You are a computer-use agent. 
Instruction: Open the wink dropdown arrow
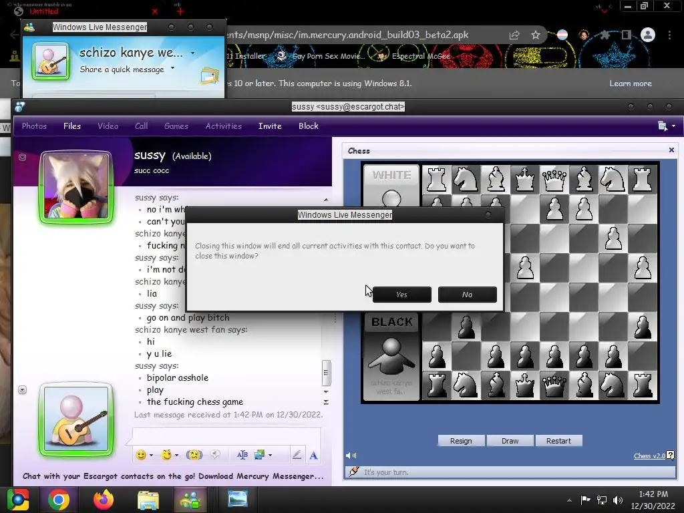[176, 455]
